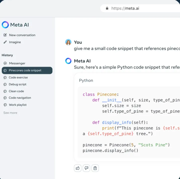180x179 pixels.
Task: Open the Clean code conversation
Action: click(16, 91)
